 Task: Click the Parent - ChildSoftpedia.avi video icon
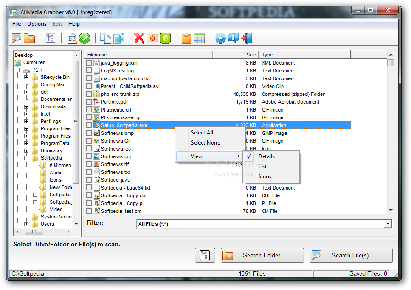click(96, 86)
